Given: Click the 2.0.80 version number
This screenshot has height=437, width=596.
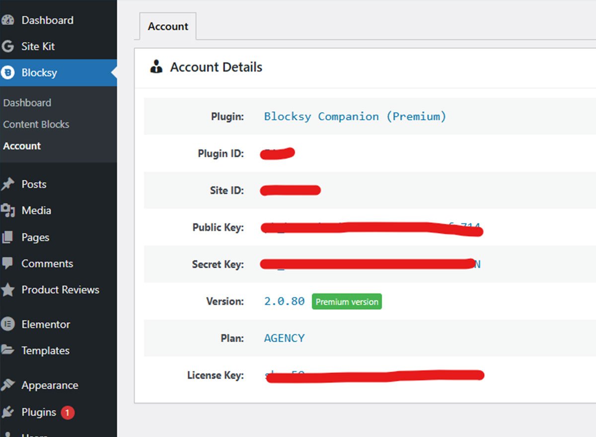Looking at the screenshot, I should click(284, 301).
